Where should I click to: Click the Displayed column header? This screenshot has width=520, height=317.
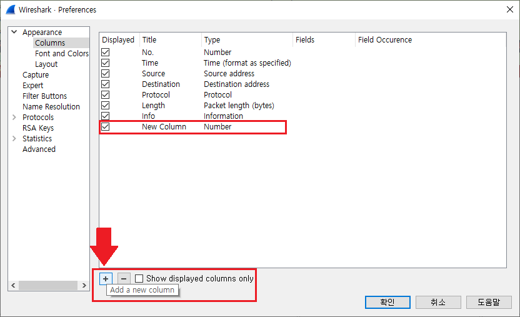(118, 40)
